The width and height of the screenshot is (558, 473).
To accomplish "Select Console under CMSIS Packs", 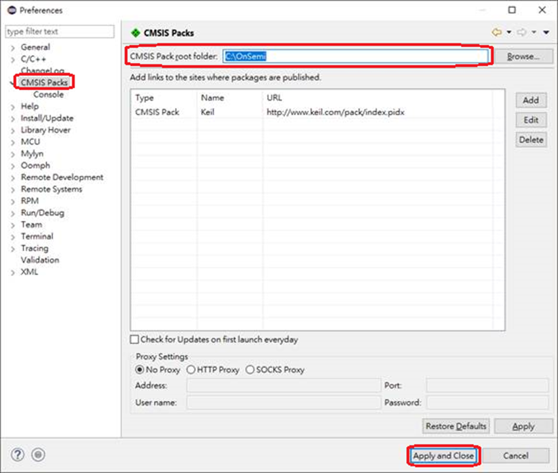I will pyautogui.click(x=48, y=94).
